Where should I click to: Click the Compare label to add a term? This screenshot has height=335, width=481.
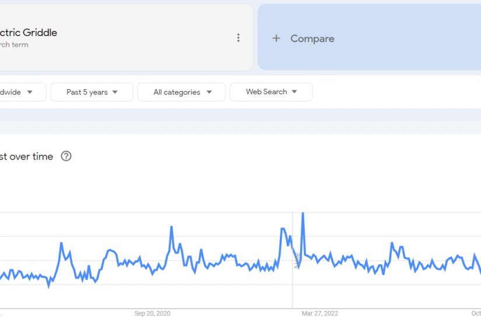tap(312, 38)
